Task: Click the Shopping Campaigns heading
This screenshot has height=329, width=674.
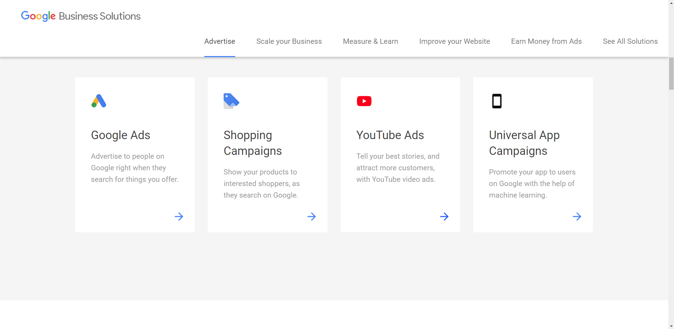Action: click(x=253, y=143)
